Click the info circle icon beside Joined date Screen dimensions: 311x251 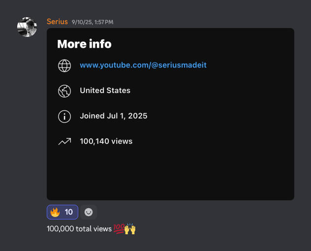pyautogui.click(x=64, y=116)
